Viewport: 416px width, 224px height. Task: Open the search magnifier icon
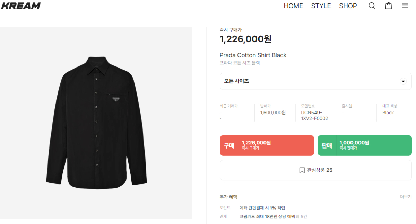[372, 6]
